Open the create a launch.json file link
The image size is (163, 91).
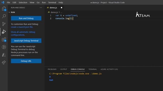(x=22, y=27)
